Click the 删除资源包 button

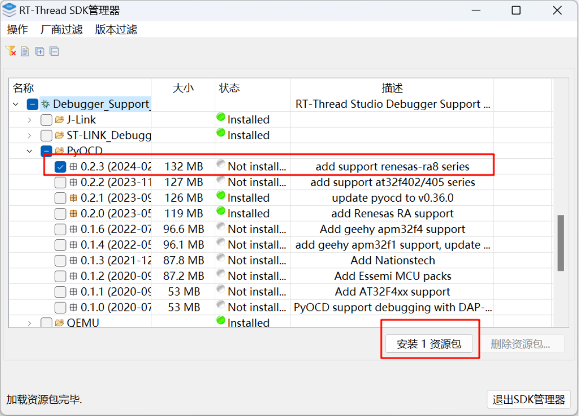521,344
